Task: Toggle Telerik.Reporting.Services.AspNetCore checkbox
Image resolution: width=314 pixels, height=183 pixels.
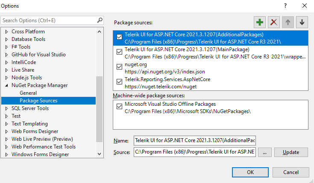Action: pos(119,82)
